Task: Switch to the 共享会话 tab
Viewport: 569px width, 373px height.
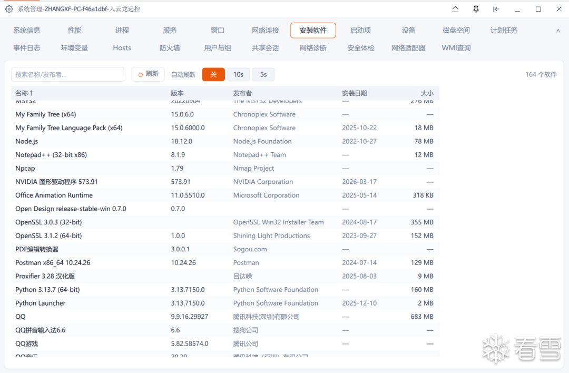Action: tap(265, 48)
